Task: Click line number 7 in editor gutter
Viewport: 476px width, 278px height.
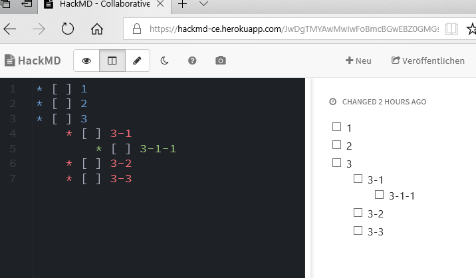Action: coord(13,179)
